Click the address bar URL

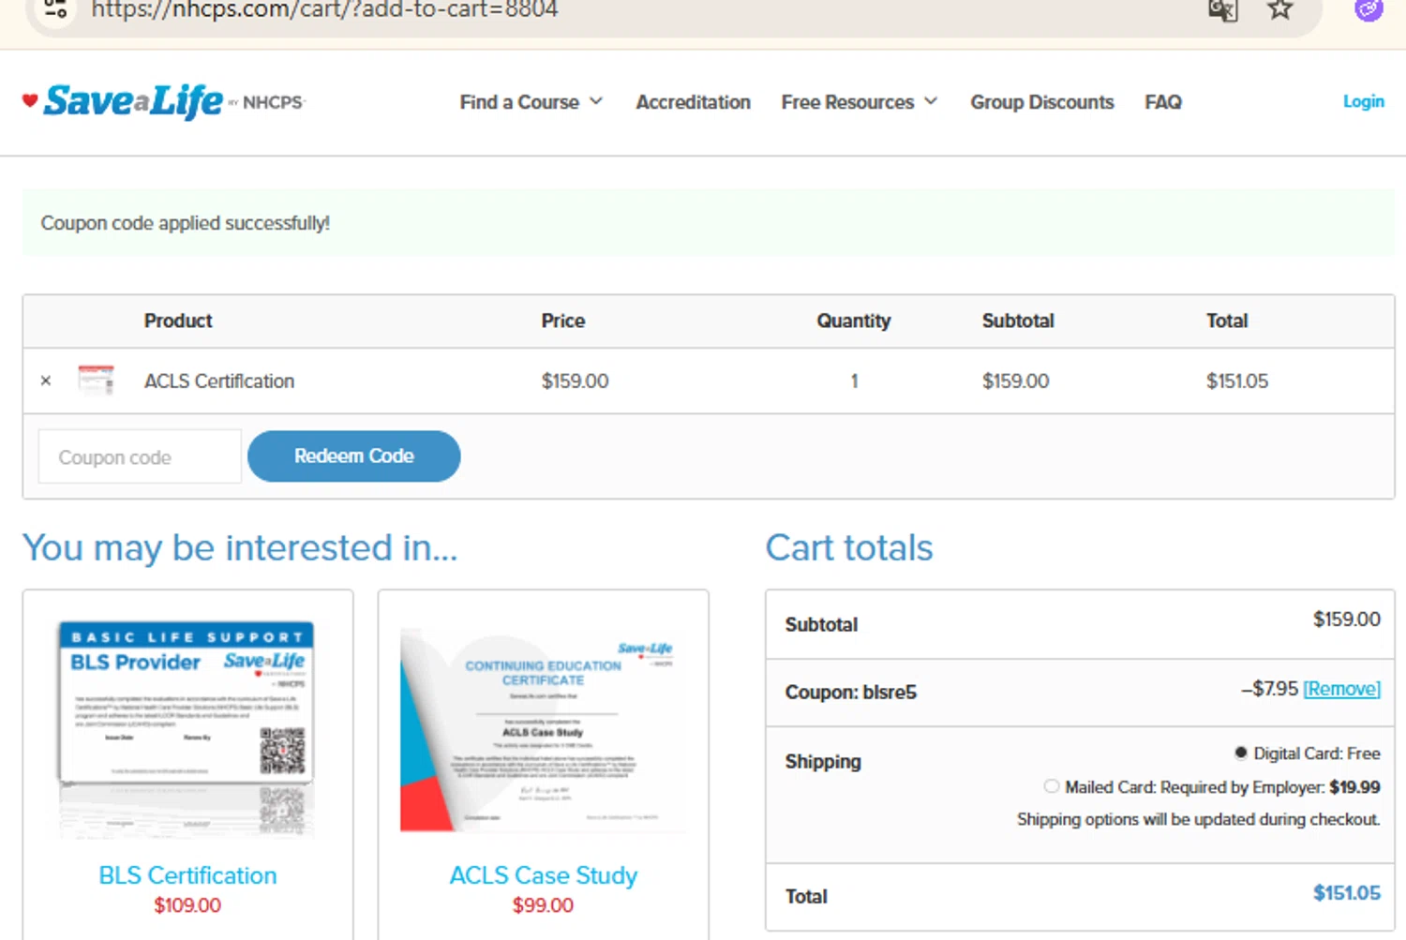[x=324, y=10]
